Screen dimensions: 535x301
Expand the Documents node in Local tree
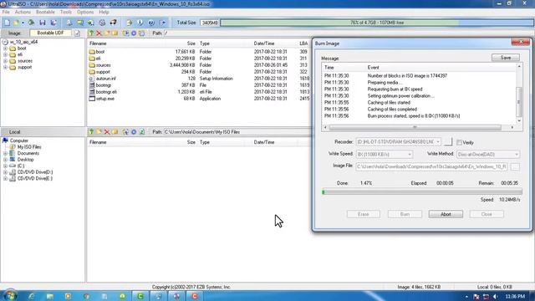6,154
